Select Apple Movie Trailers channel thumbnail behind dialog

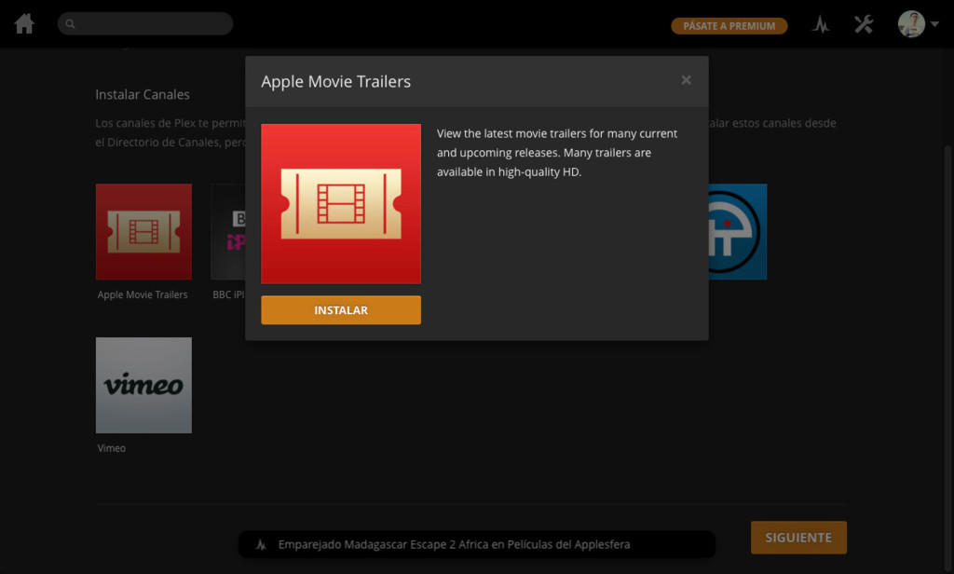pyautogui.click(x=143, y=232)
